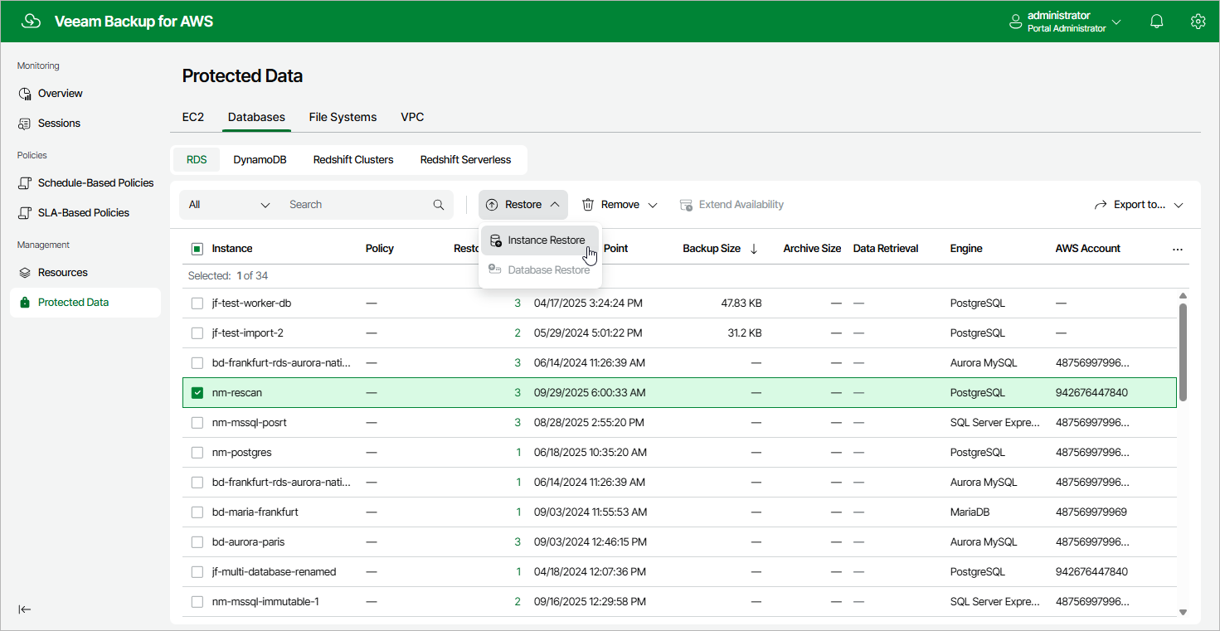1220x631 pixels.
Task: Click the SLA-Based Policies icon
Action: [25, 213]
